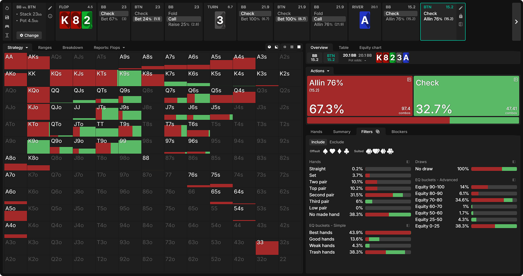Select the suited hearts filter icon
The width and height of the screenshot is (523, 276).
click(376, 151)
